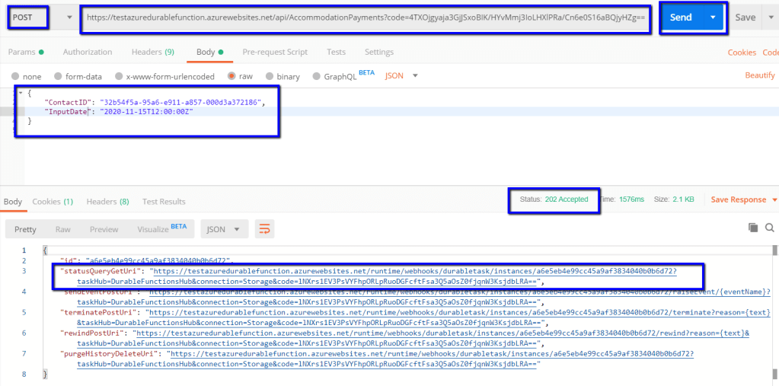
Task: Switch response view to Raw
Action: tap(62, 229)
